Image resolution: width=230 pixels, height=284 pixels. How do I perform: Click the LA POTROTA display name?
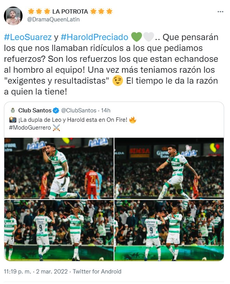[x=70, y=12]
